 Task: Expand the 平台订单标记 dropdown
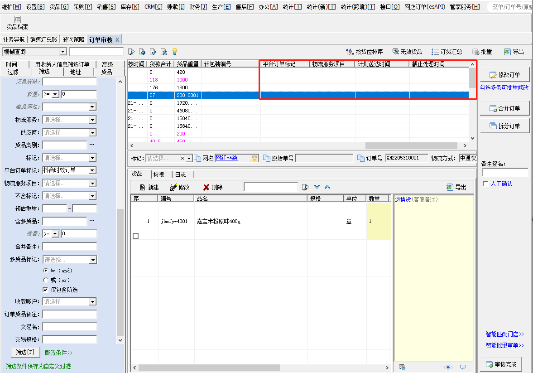point(92,170)
